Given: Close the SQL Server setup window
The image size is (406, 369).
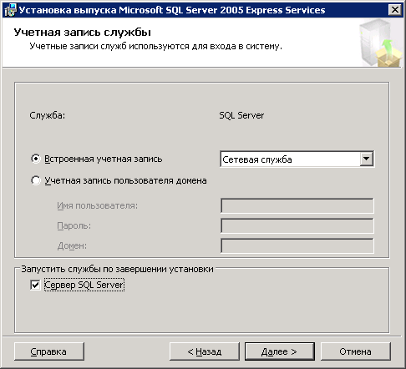Looking at the screenshot, I should coord(395,10).
